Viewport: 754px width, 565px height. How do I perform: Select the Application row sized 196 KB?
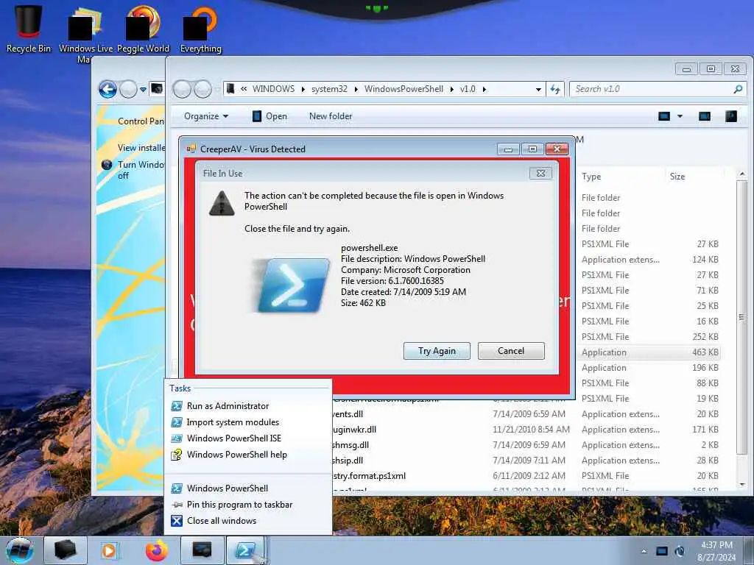coord(648,368)
